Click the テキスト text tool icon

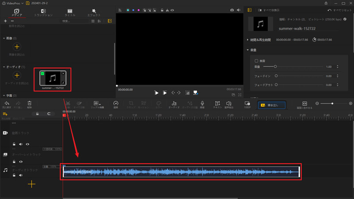(x=217, y=103)
